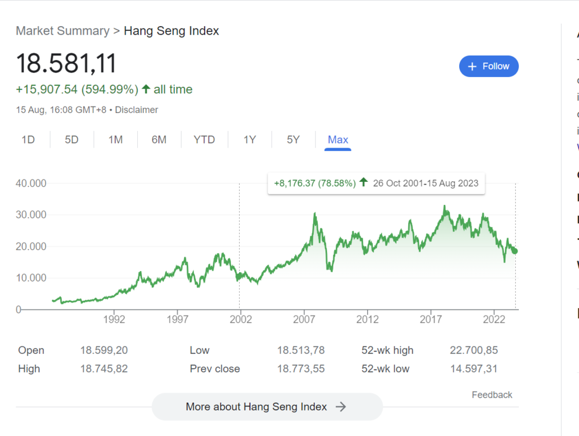Choose the 1Y range tab

click(x=250, y=140)
